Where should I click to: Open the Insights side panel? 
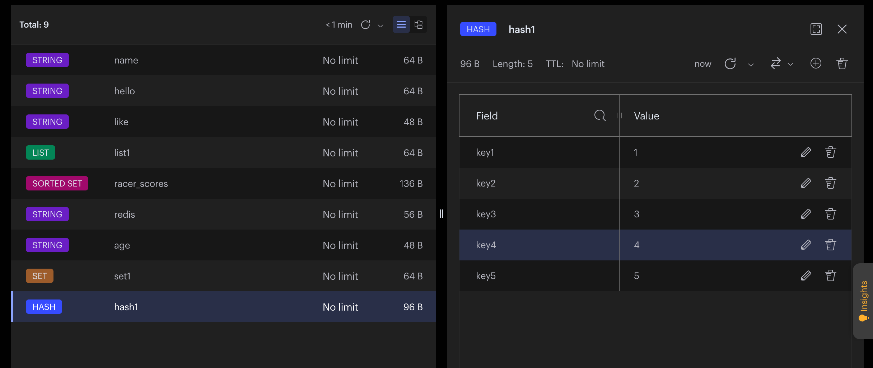pos(864,301)
